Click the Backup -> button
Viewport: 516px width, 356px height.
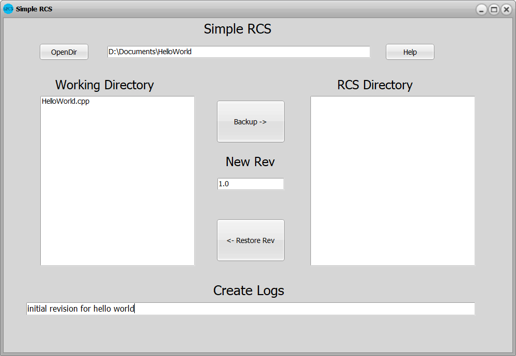point(251,122)
